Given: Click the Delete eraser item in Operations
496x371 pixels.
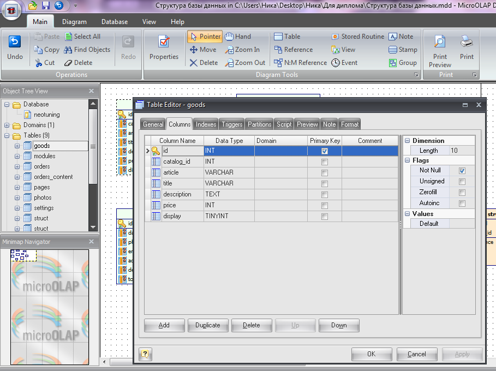Looking at the screenshot, I should (79, 63).
